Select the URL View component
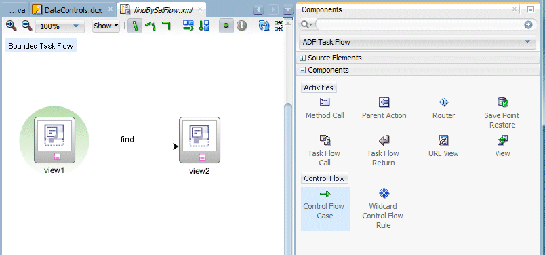Viewport: 545px width, 255px height. tap(443, 146)
